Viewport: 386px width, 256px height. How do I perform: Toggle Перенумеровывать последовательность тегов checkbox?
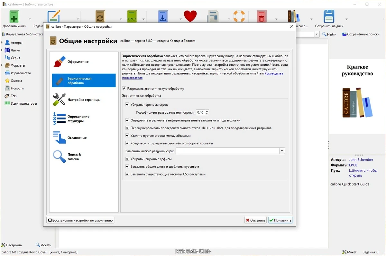(127, 128)
